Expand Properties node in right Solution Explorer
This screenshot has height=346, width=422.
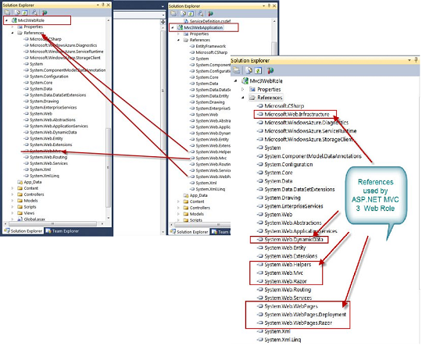tap(243, 89)
